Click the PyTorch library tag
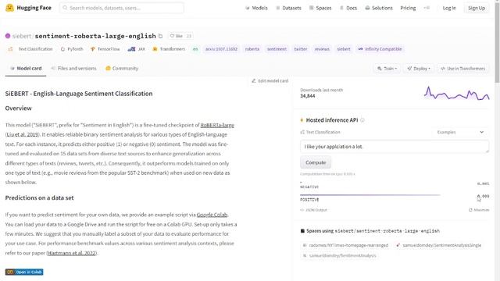The image size is (500, 281). [72, 49]
